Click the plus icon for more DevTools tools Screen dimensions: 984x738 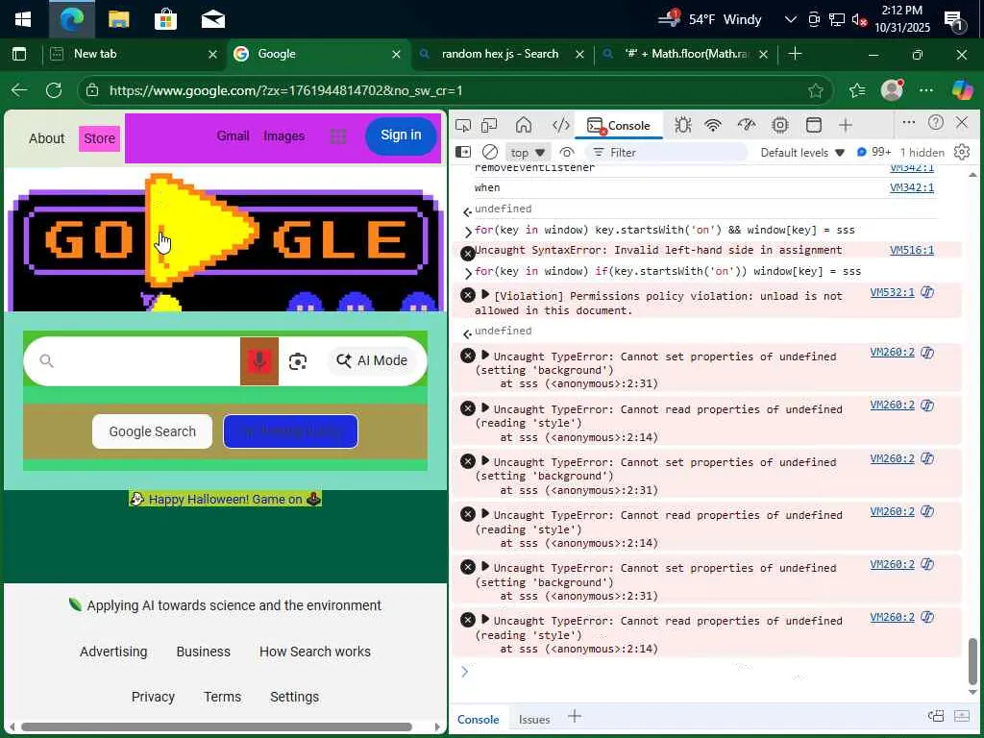(x=846, y=125)
